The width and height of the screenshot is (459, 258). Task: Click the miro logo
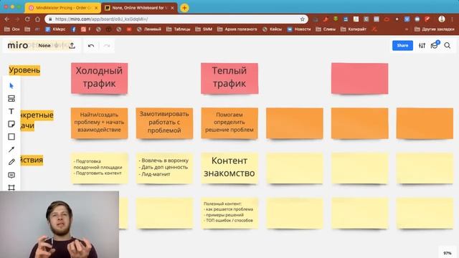(x=17, y=45)
